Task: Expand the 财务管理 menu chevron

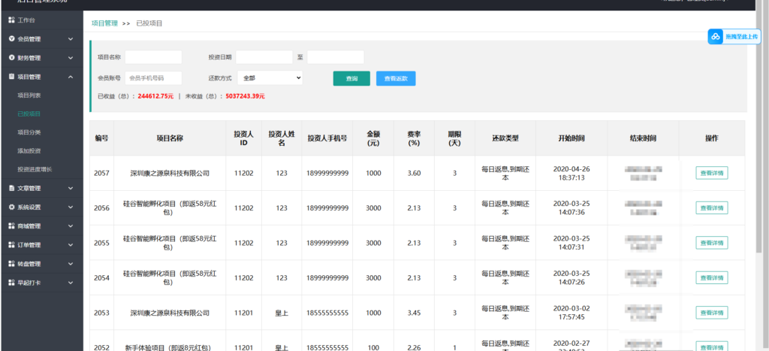Action: coord(71,58)
